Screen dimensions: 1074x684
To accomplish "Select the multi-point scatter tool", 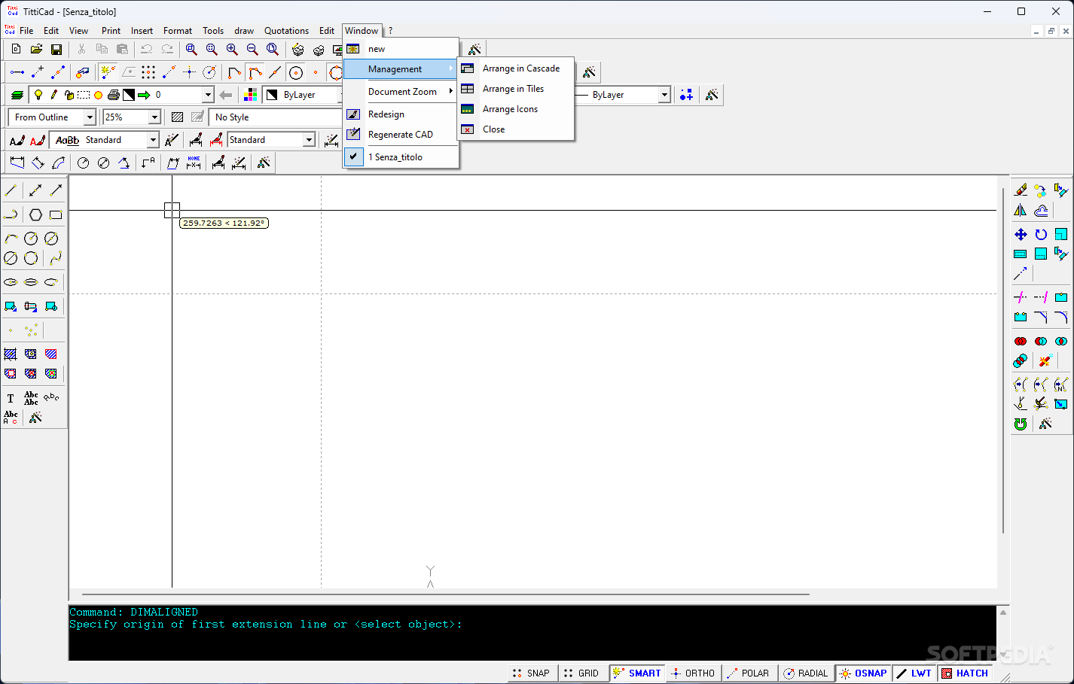I will point(31,330).
